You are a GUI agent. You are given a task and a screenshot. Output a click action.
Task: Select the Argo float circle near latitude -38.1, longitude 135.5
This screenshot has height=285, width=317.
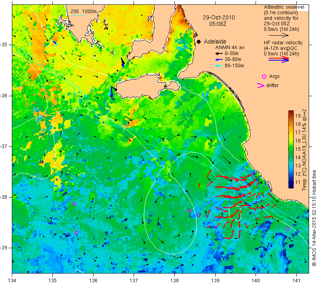coord(74,203)
